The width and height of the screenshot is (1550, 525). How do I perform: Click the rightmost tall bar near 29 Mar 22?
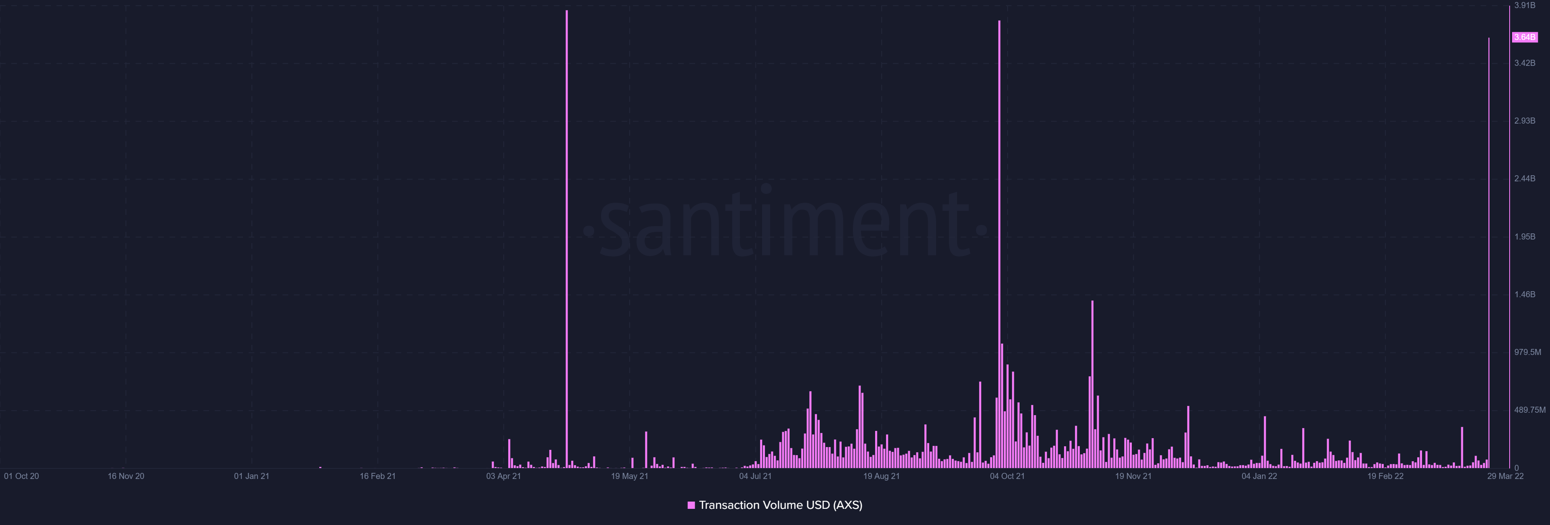(1489, 241)
